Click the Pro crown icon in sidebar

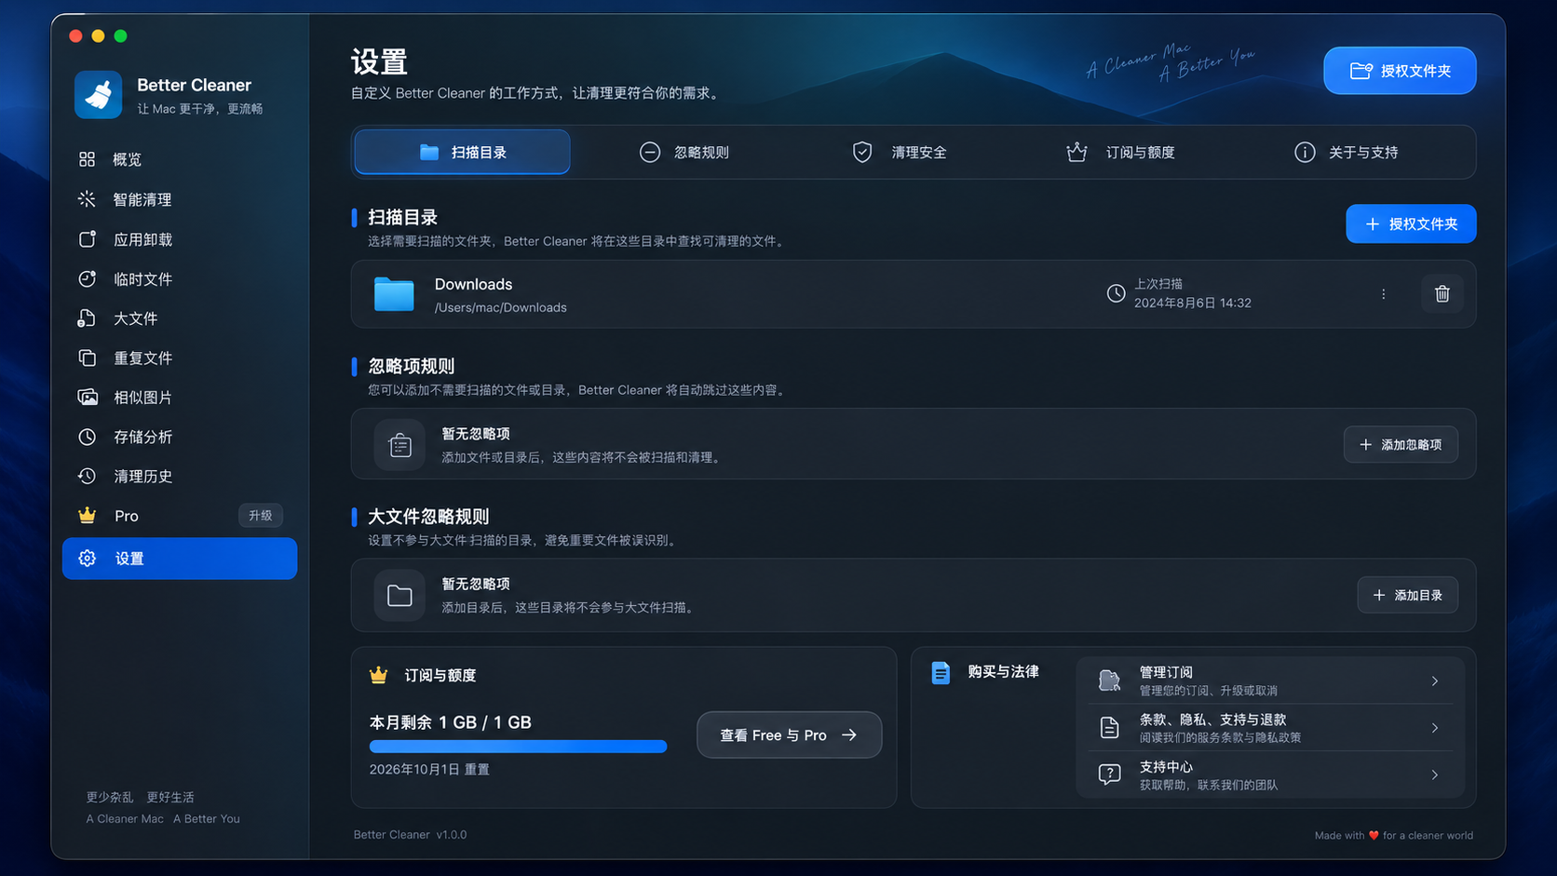[87, 515]
